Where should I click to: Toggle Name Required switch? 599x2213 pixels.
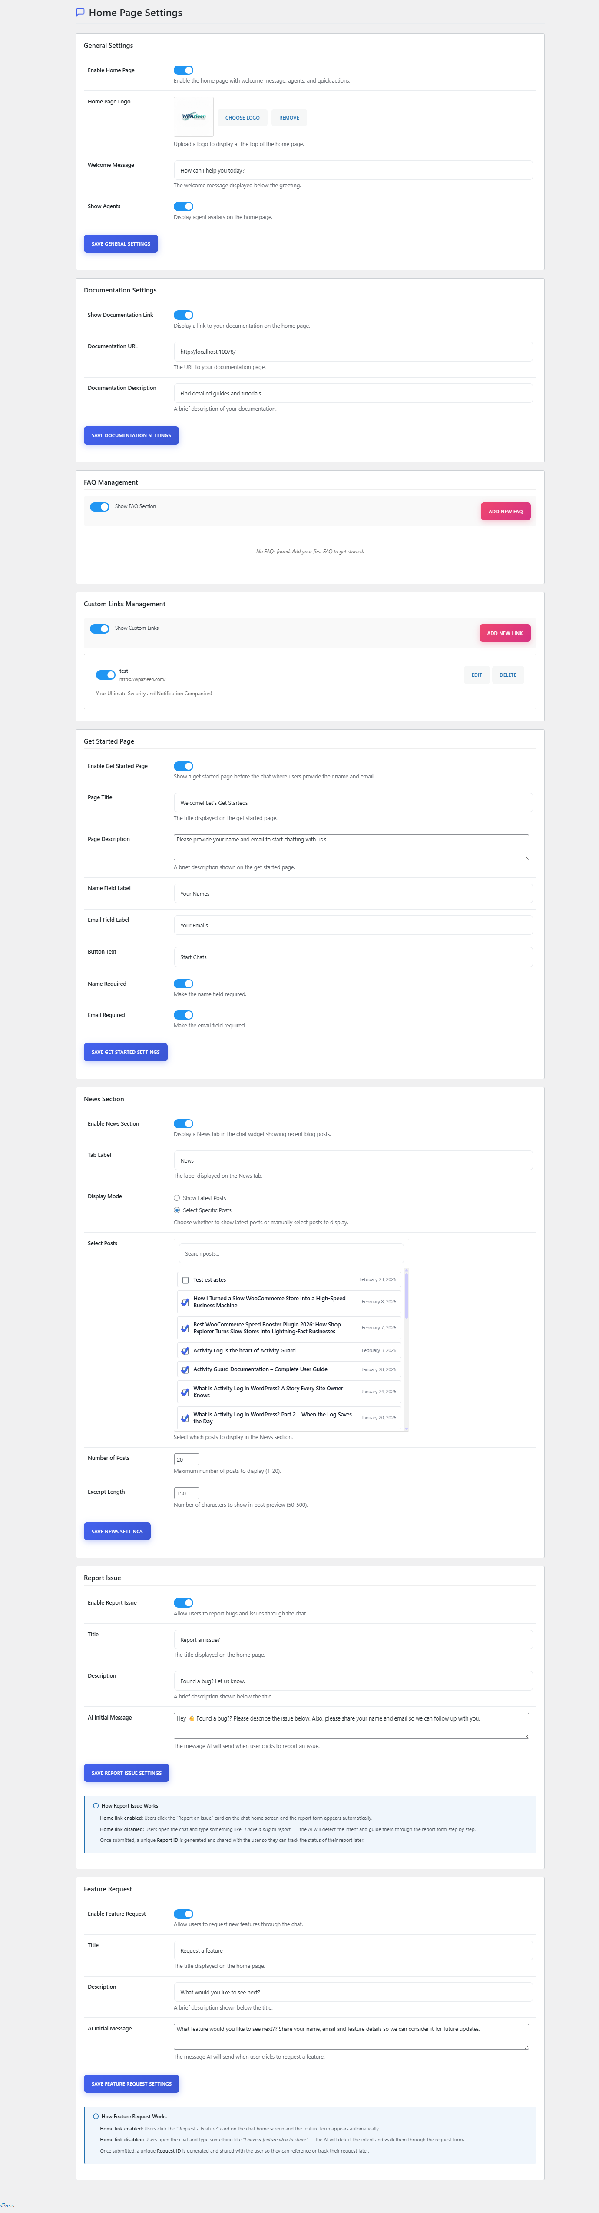pos(184,984)
